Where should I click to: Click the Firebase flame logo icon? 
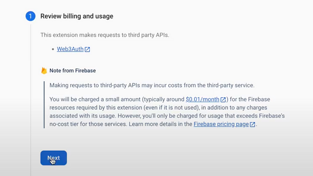click(x=44, y=71)
